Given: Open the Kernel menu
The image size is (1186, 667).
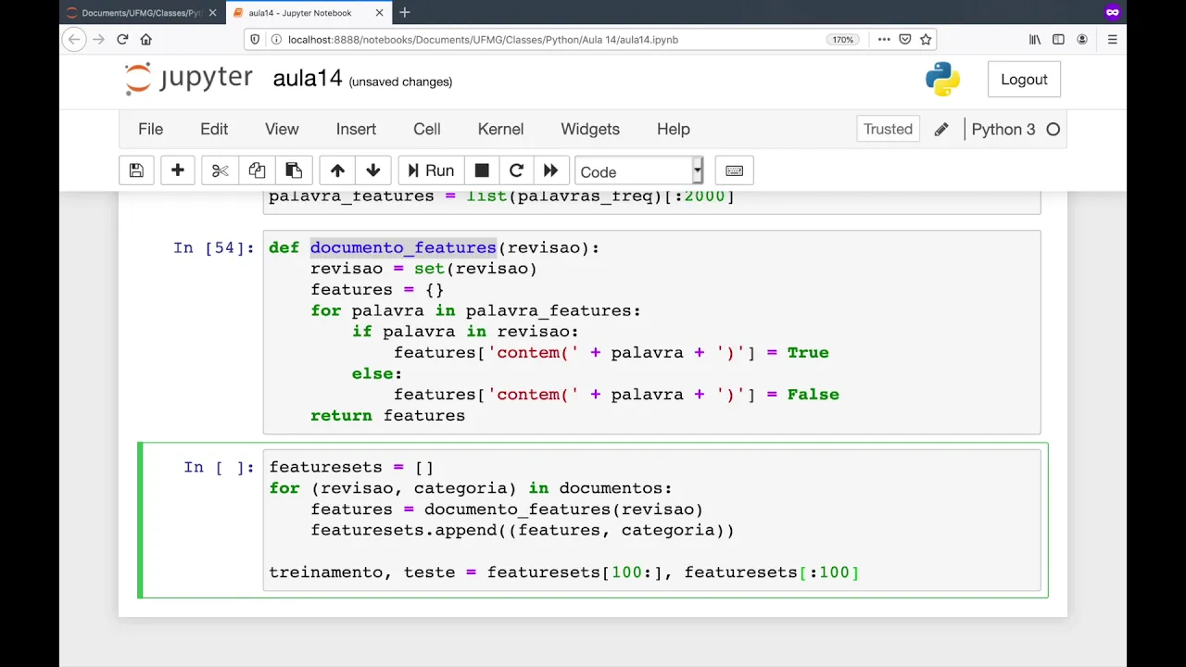Looking at the screenshot, I should pos(500,129).
